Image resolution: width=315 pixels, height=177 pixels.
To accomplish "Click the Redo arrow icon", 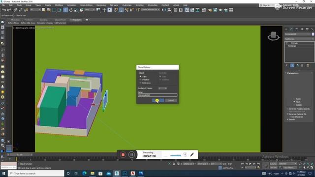I will 9,10.
